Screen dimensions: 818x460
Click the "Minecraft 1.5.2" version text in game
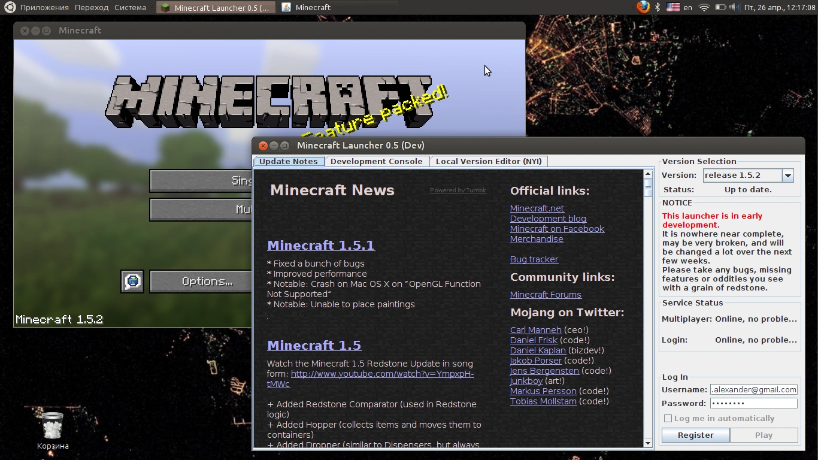pos(59,320)
